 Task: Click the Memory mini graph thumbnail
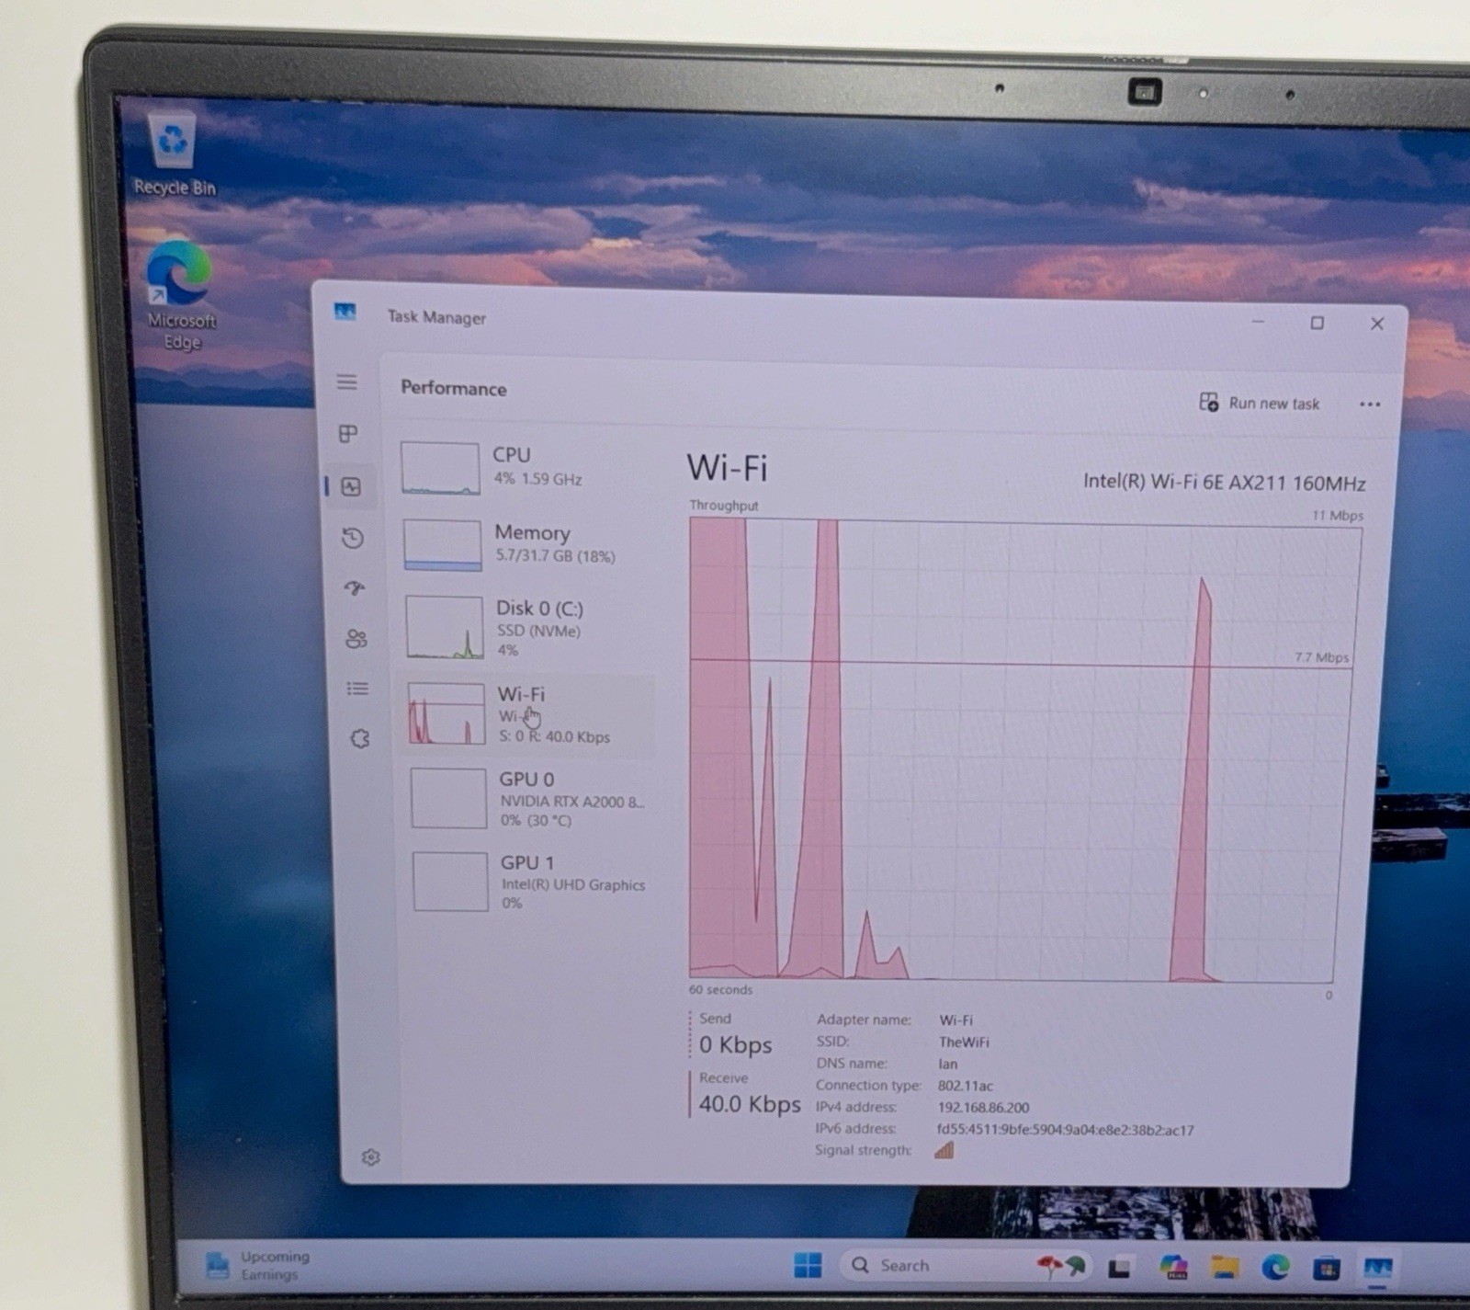pos(442,545)
